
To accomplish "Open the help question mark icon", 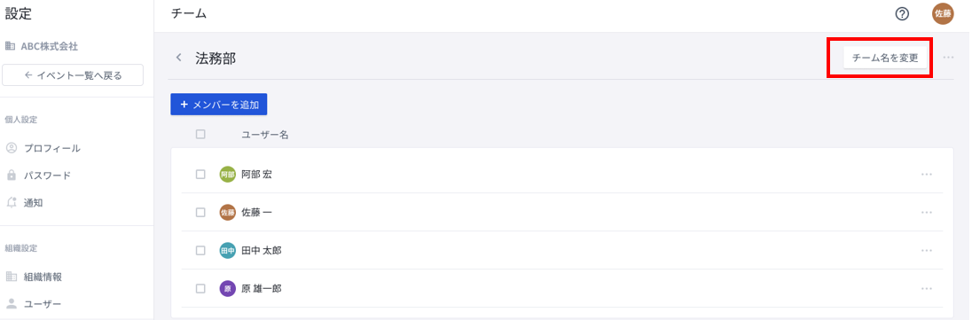I will coord(903,13).
